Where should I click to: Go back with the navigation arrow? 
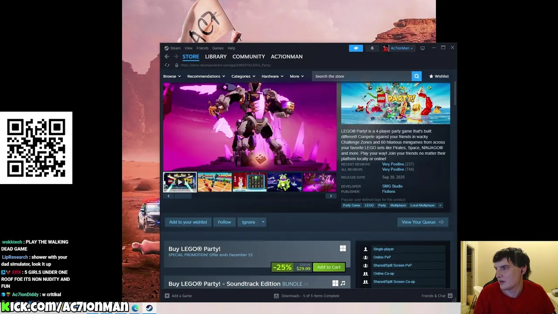coord(167,57)
